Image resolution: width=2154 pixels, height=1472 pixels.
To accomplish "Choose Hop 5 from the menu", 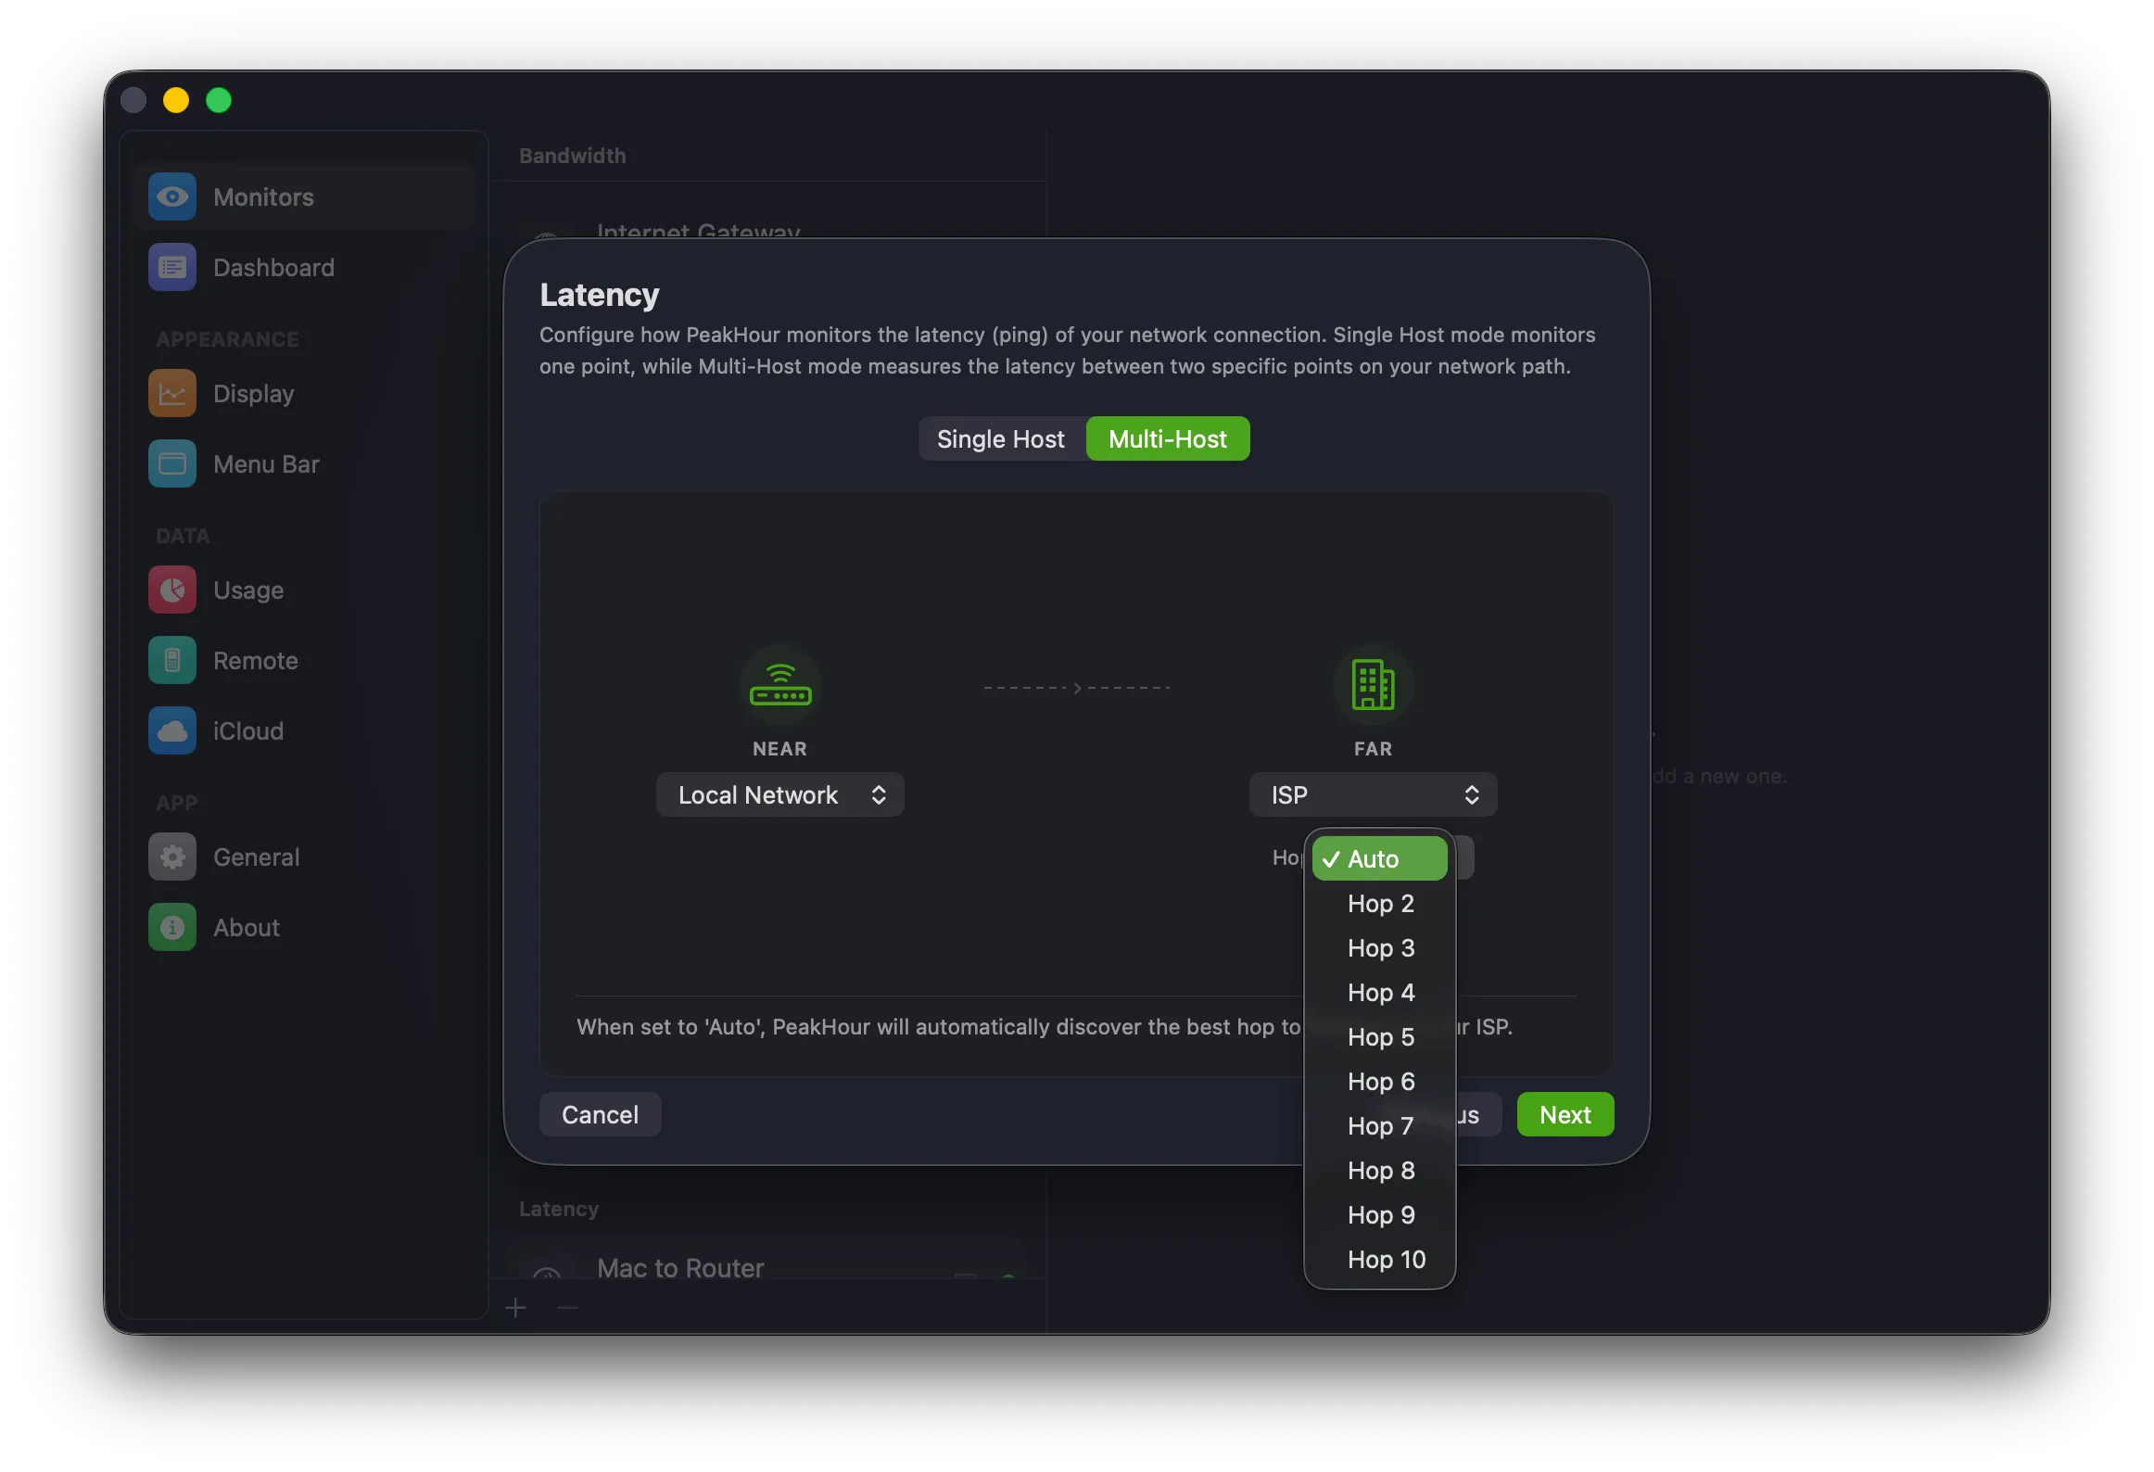I will click(x=1379, y=1036).
